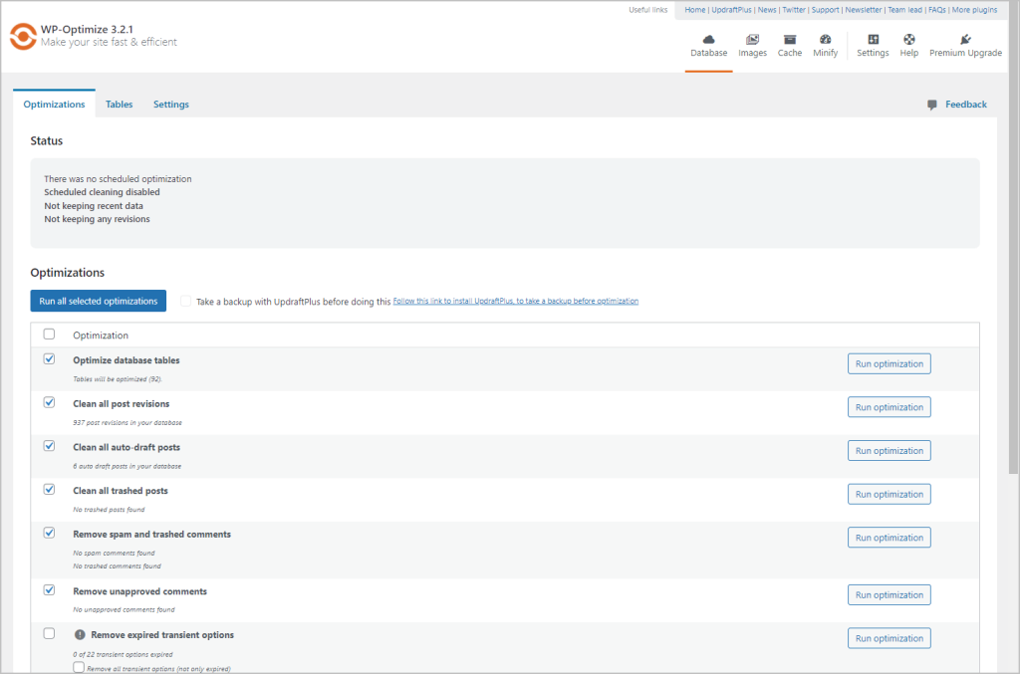Click the WP-Optimize logo
The height and width of the screenshot is (674, 1020).
22,37
